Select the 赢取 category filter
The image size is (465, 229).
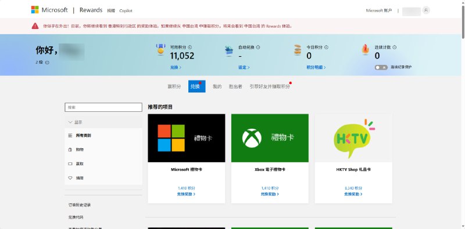click(x=103, y=163)
